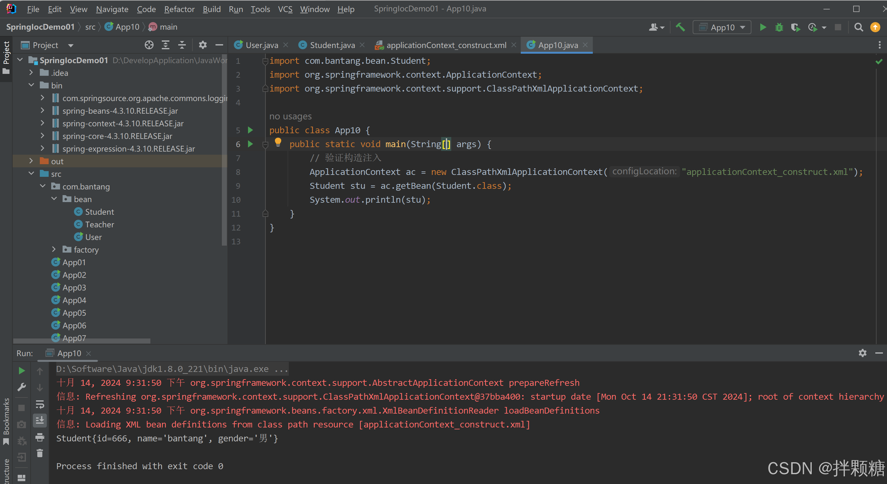
Task: Click the Debug bug icon
Action: [779, 27]
